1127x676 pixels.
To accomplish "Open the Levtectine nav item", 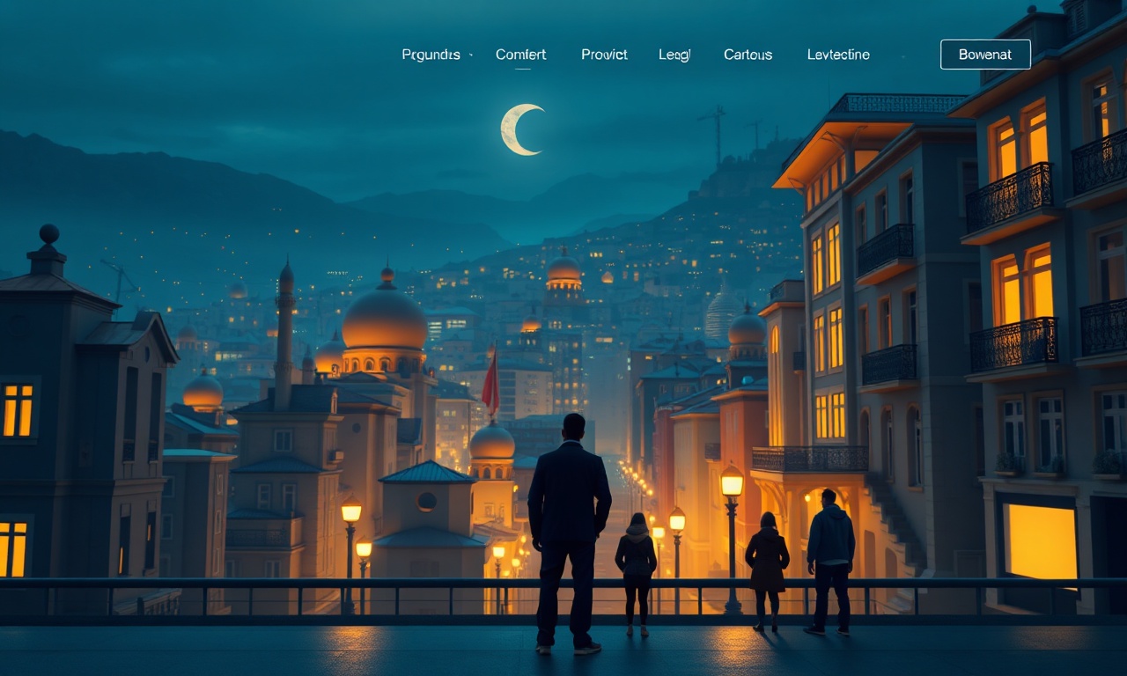I will (838, 55).
